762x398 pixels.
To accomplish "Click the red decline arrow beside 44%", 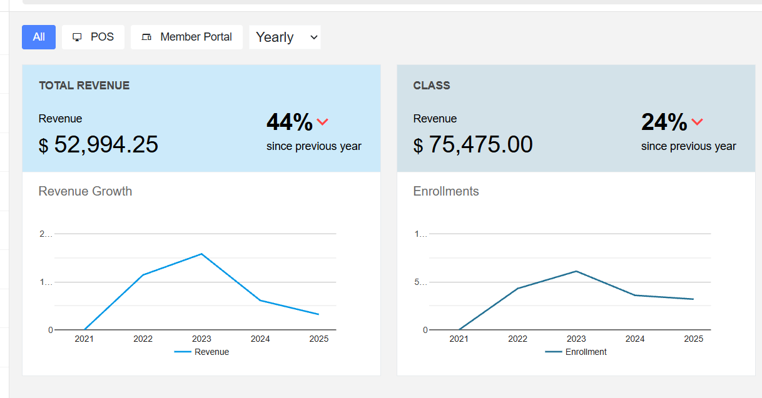I will 323,122.
